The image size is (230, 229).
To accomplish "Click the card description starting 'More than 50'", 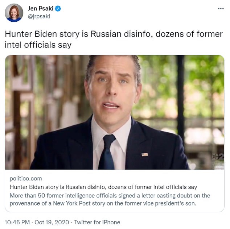I will [x=109, y=195].
